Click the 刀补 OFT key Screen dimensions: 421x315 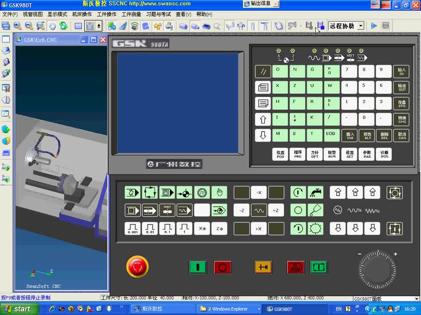coord(314,154)
